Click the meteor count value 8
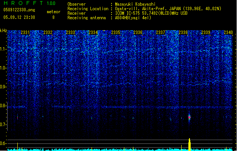The height and width of the screenshot is (151, 237). coord(54,17)
